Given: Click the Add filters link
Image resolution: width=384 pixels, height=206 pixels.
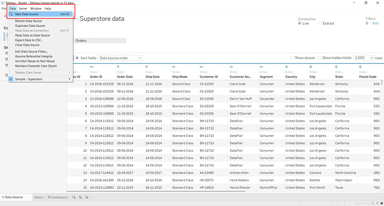Looking at the screenshot, I should pyautogui.click(x=375, y=23).
